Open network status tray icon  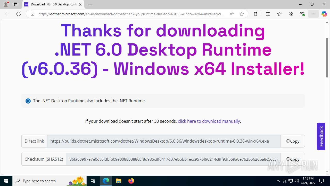(291, 181)
